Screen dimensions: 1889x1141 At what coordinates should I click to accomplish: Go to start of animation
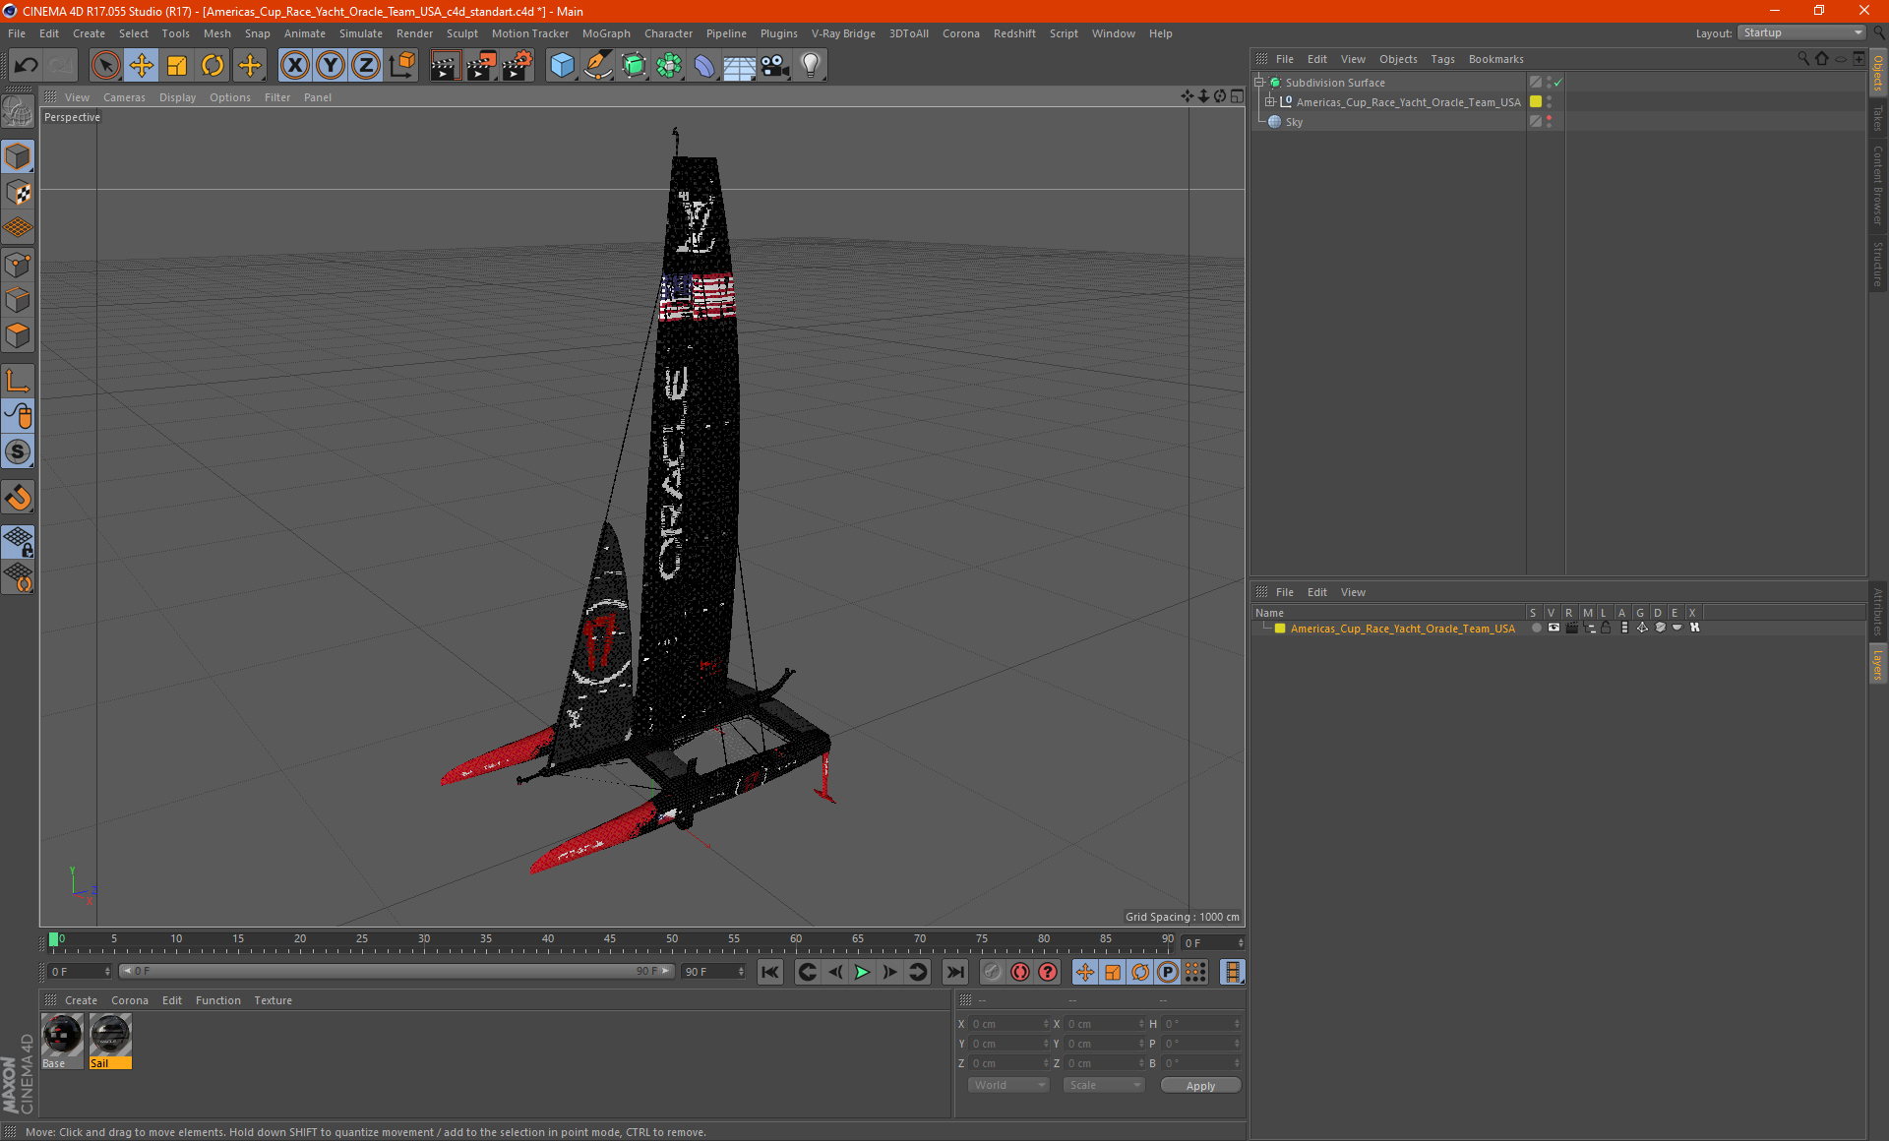770,972
